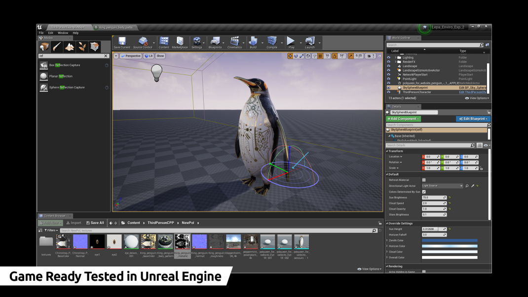This screenshot has height=297, width=528.
Task: Open Source Control from the toolbar
Action: tap(143, 43)
